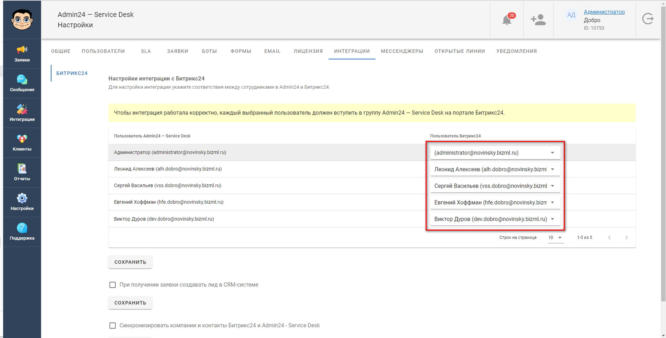Image resolution: width=666 pixels, height=338 pixels.
Task: Click the add user icon
Action: (x=538, y=20)
